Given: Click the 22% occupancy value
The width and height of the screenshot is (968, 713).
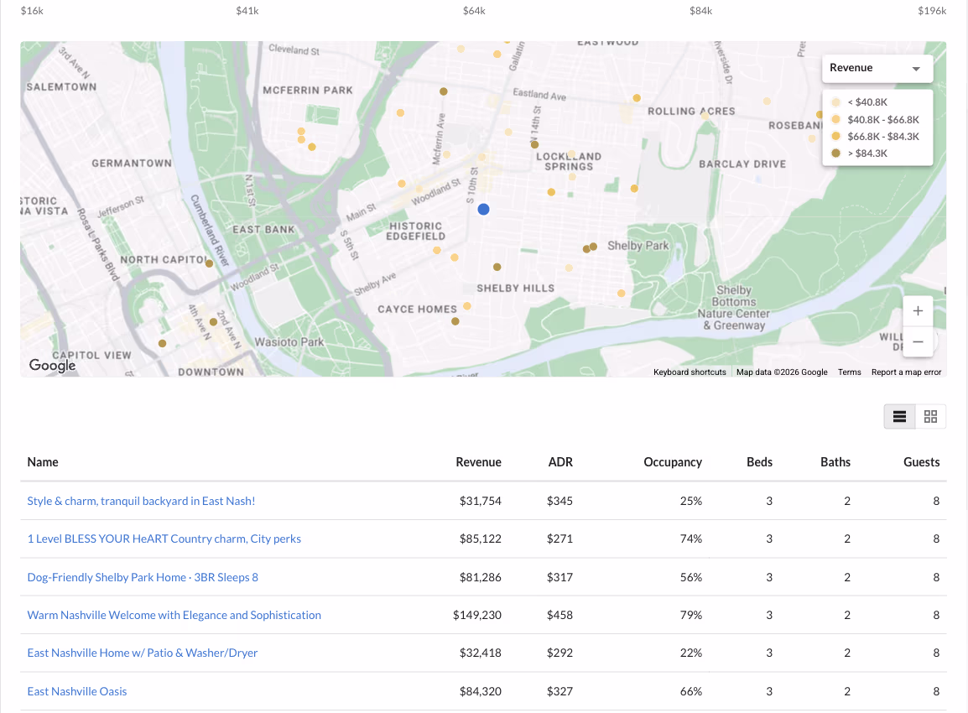Looking at the screenshot, I should tap(691, 653).
